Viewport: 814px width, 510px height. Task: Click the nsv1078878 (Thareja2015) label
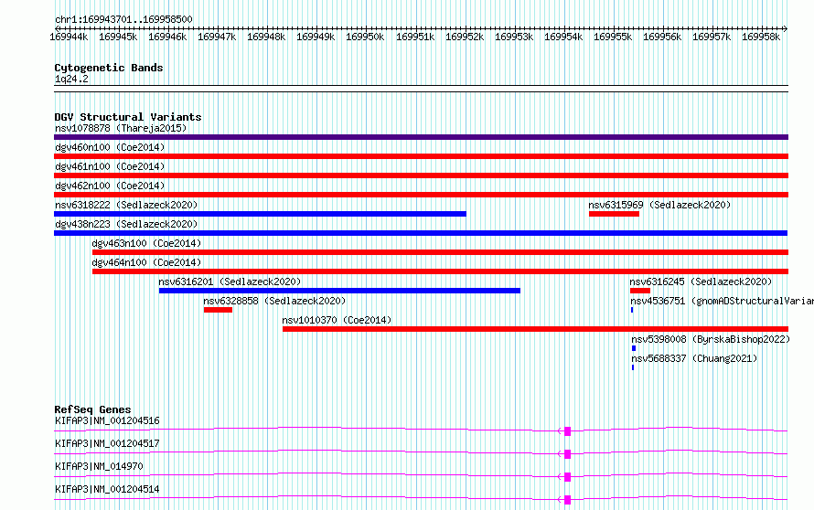click(x=121, y=128)
